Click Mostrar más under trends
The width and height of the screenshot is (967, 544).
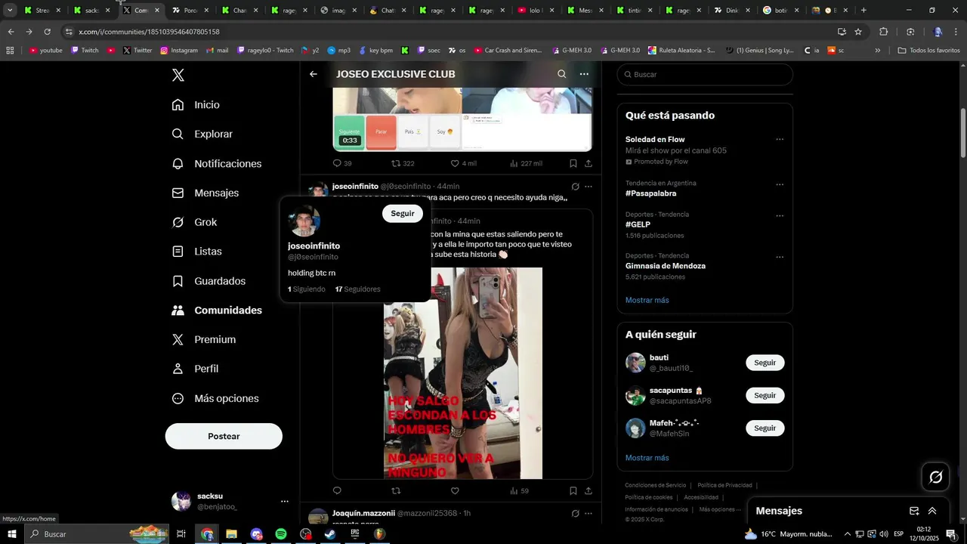pyautogui.click(x=647, y=300)
